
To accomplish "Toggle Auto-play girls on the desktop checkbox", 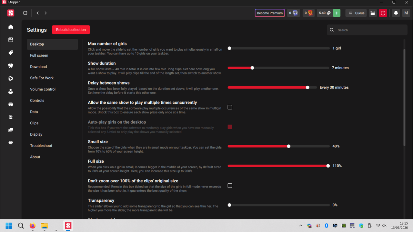I will pos(230,127).
